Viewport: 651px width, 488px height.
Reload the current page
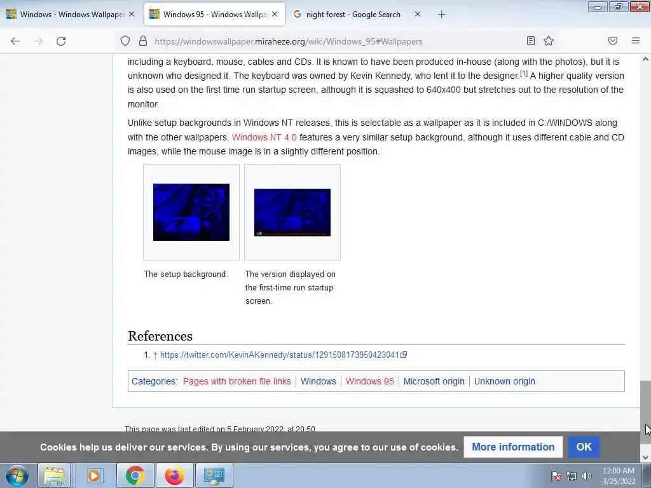pos(61,41)
